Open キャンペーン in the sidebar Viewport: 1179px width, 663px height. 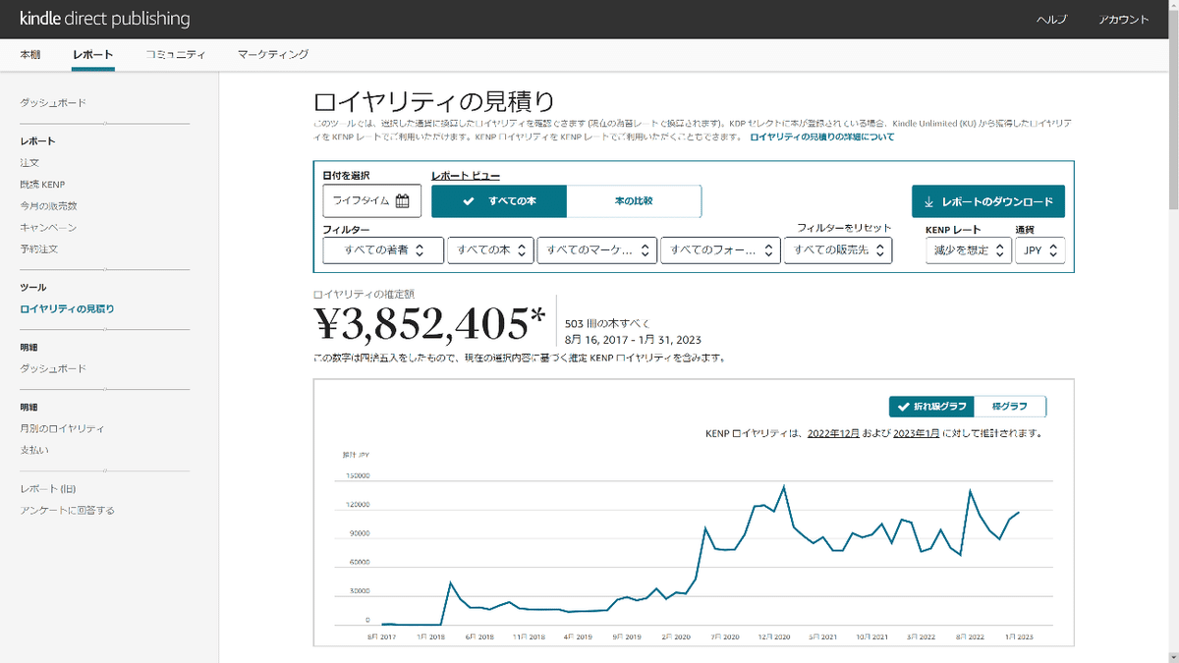tap(48, 228)
